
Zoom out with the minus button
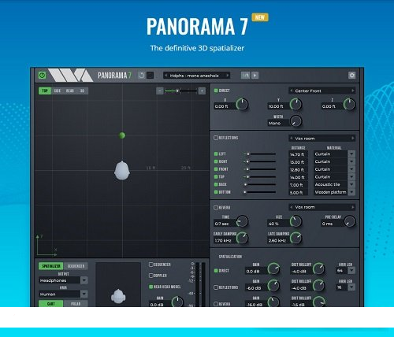pyautogui.click(x=160, y=91)
